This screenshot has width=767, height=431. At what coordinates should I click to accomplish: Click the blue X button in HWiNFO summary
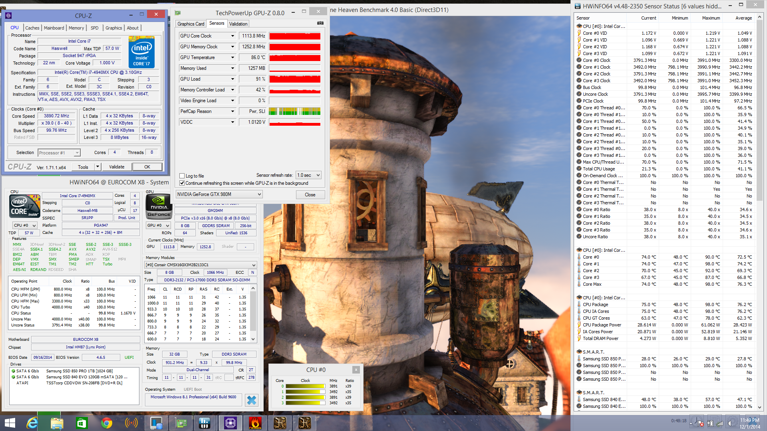252,400
